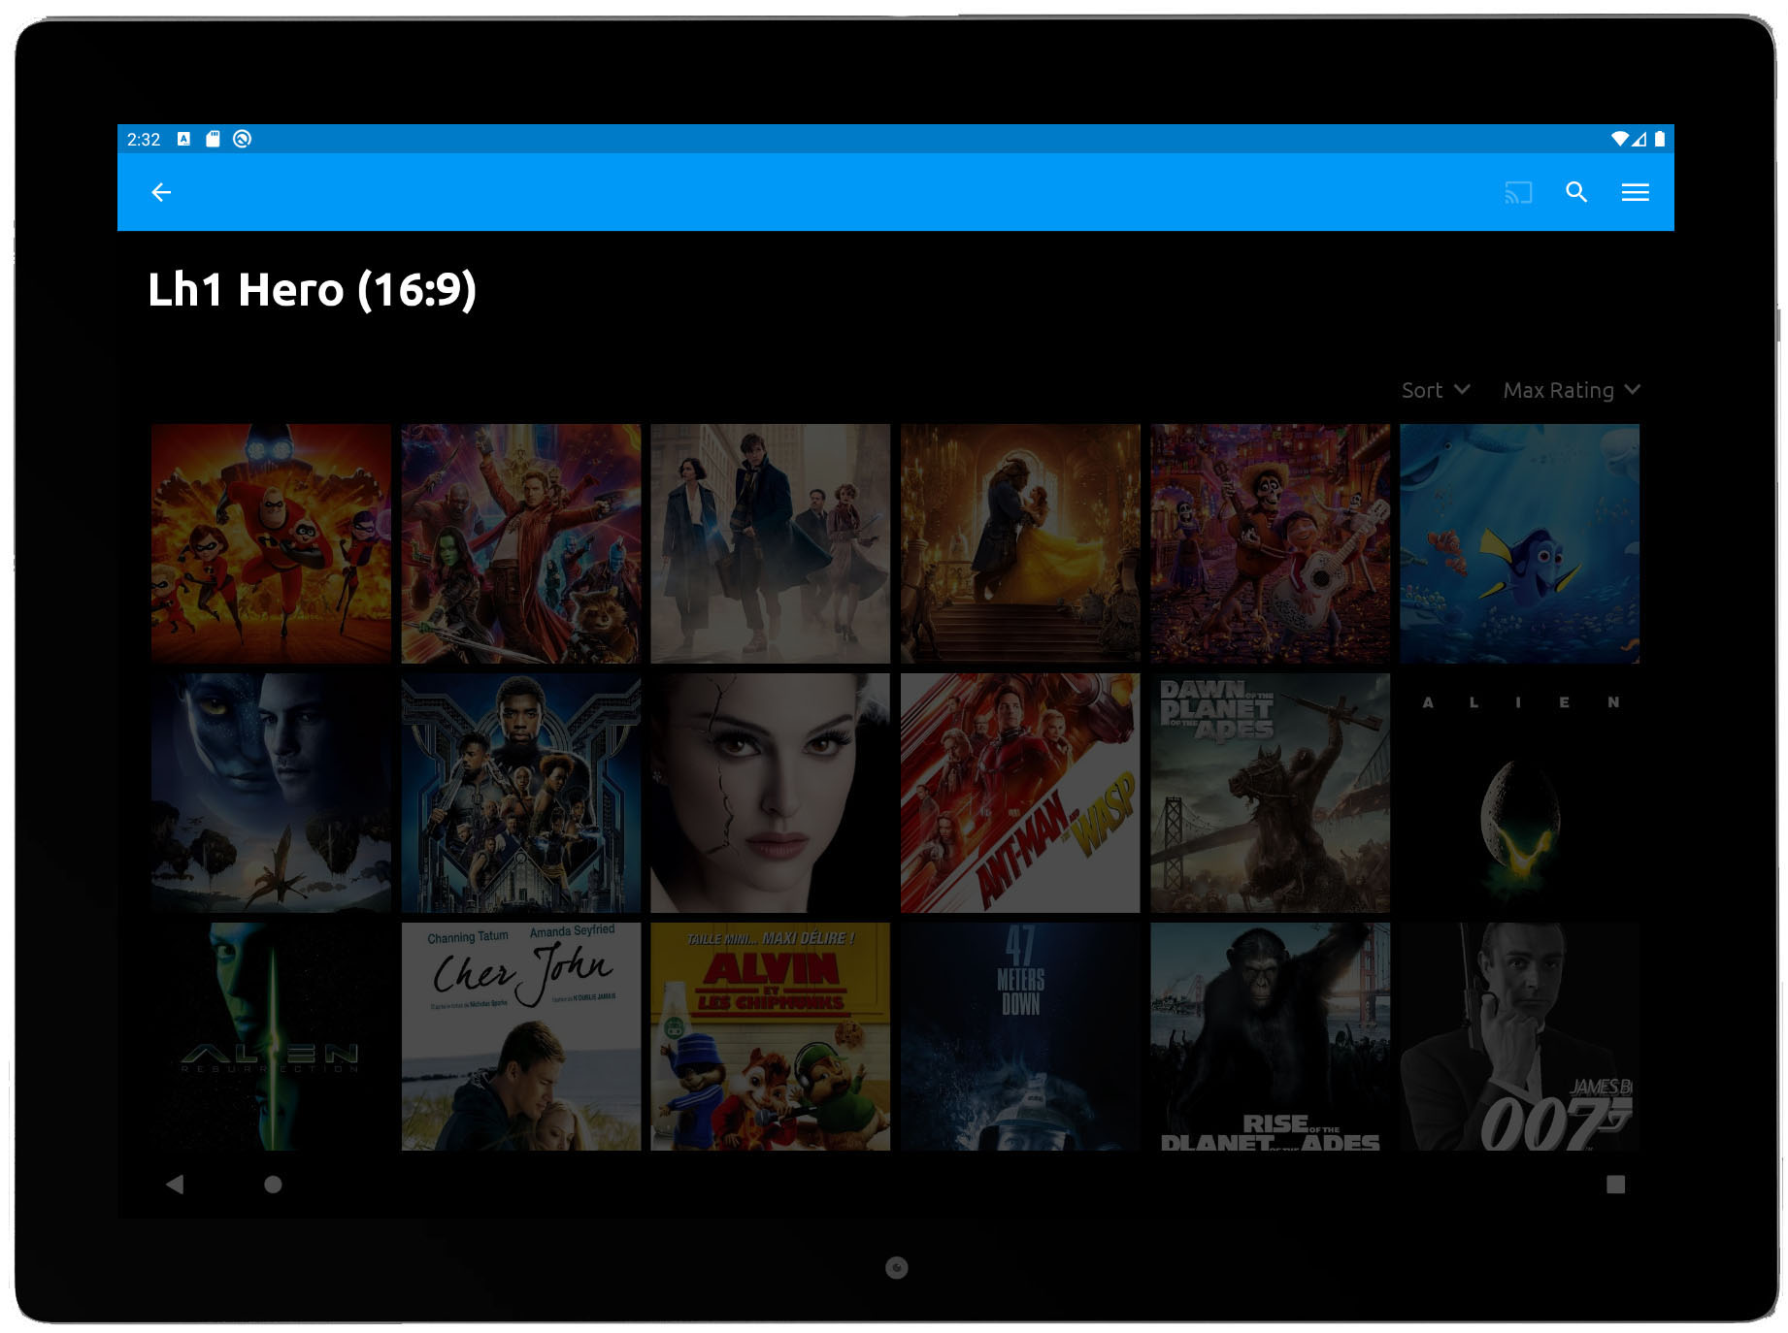Screen dimensions: 1788x1333
Task: Open Fantastic Beasts poster
Action: (x=771, y=543)
